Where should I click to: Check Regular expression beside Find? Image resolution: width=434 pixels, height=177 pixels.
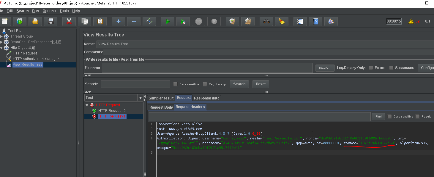417,116
